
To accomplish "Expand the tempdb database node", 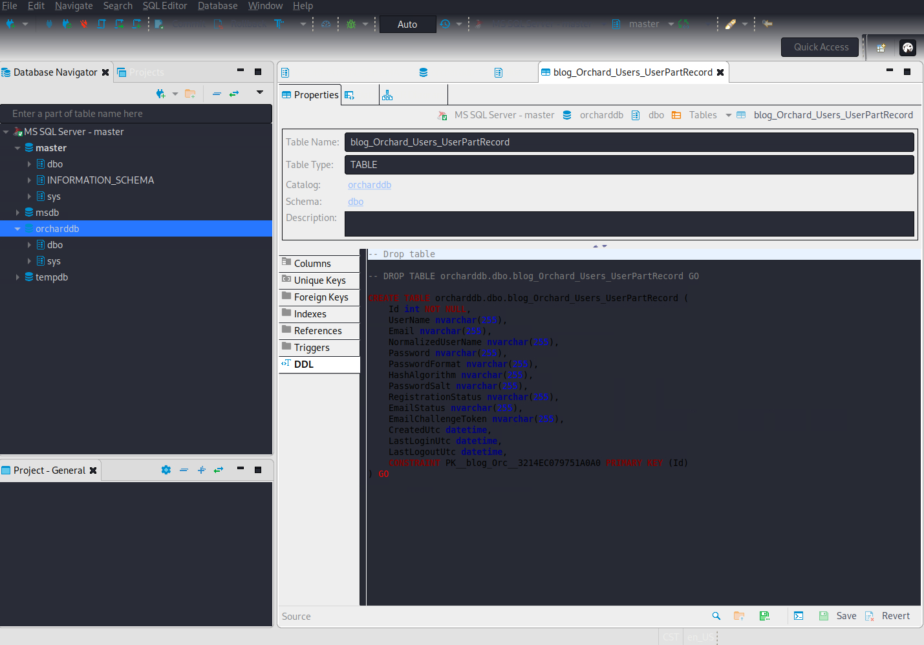I will tap(17, 277).
